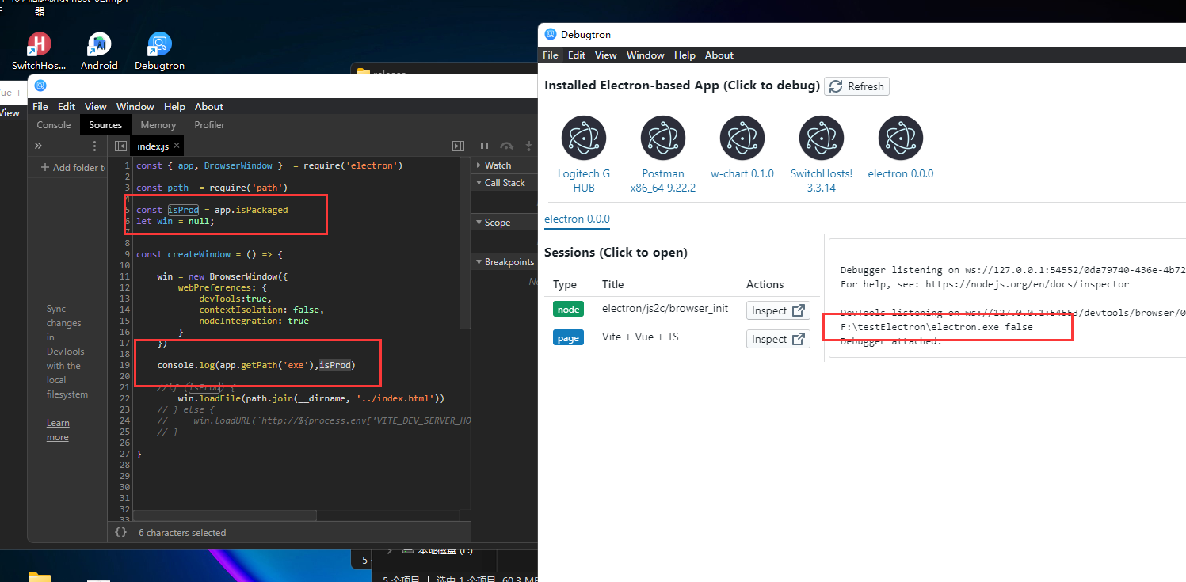Open Window menu in Debugtron window
The height and width of the screenshot is (582, 1186).
click(646, 55)
